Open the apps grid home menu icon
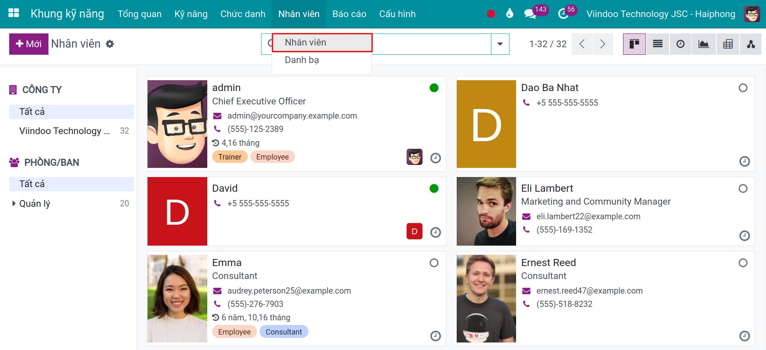This screenshot has width=766, height=350. tap(14, 13)
